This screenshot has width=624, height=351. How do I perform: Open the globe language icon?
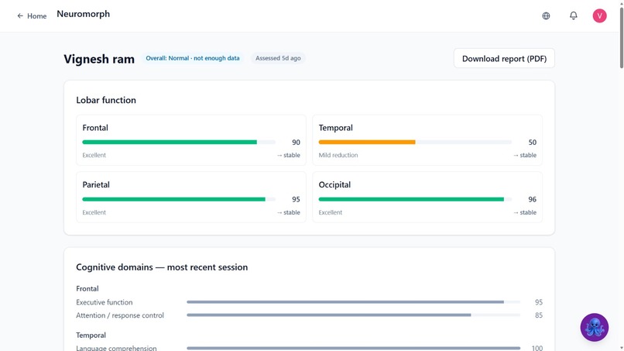click(546, 16)
